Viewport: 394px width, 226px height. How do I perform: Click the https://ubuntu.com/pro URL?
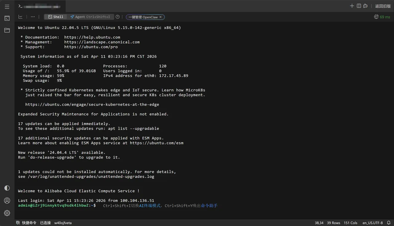tap(91, 47)
